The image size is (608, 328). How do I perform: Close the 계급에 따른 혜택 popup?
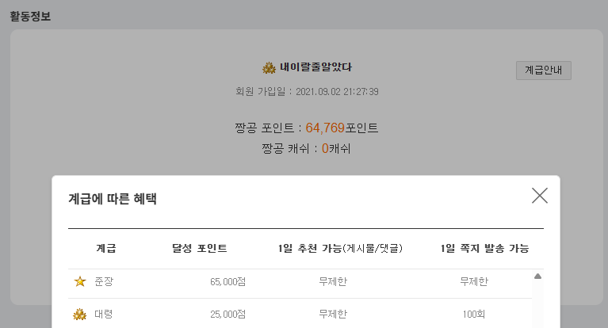(540, 196)
